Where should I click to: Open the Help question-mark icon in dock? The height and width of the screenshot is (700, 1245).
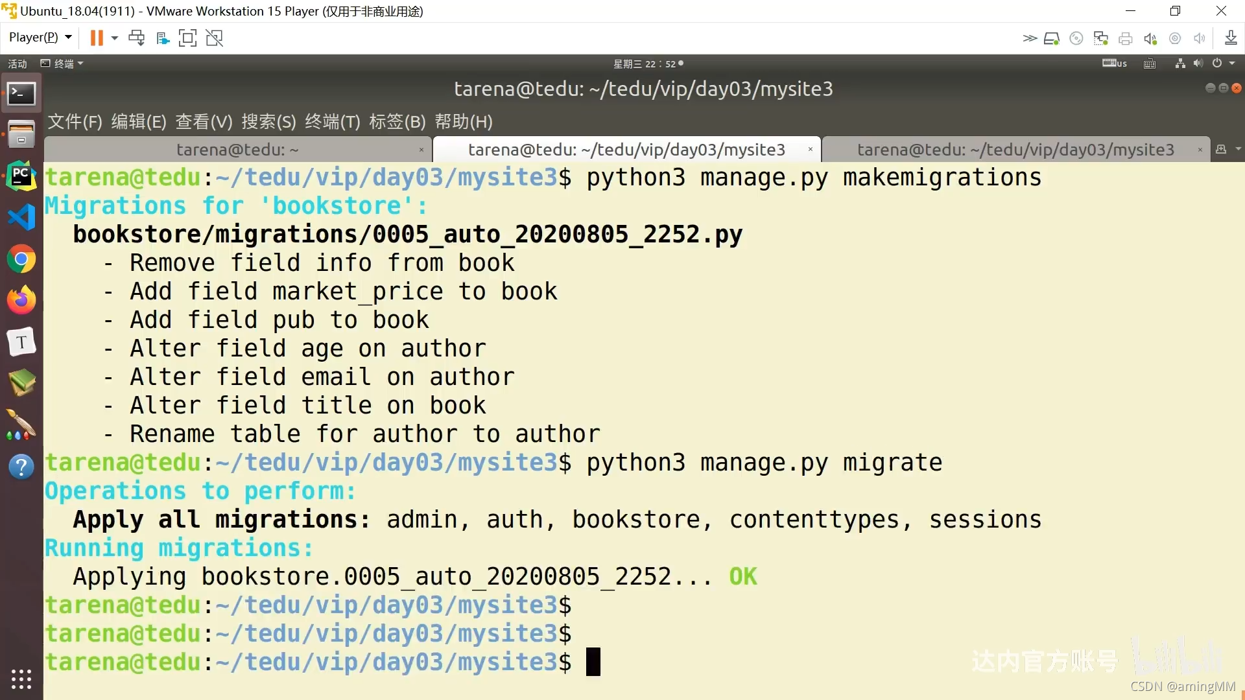point(21,467)
